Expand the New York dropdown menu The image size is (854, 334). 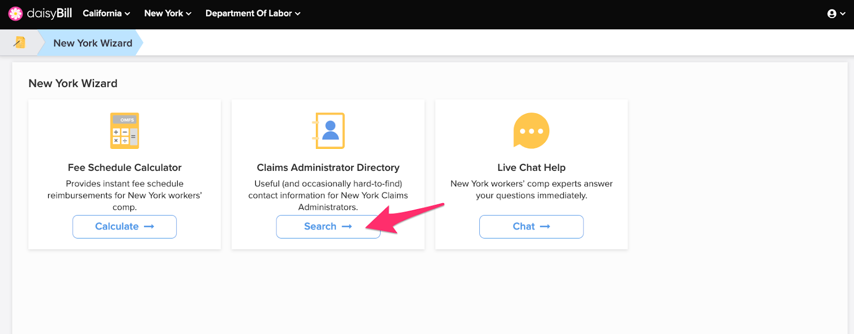(x=168, y=13)
